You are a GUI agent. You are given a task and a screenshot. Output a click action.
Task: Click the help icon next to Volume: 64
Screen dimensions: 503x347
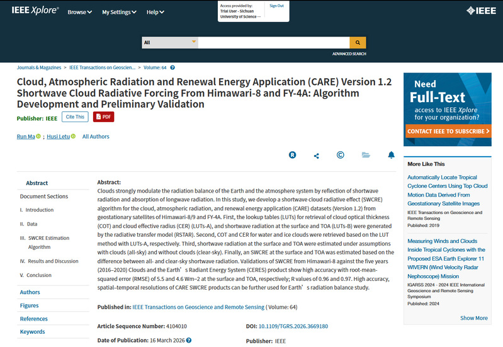172,67
